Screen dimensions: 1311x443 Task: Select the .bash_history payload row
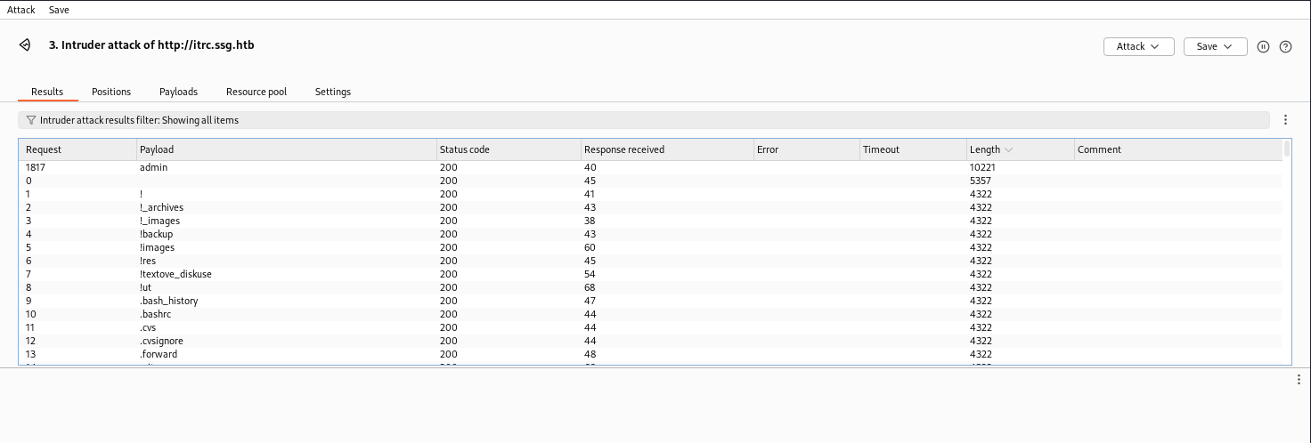(651, 301)
